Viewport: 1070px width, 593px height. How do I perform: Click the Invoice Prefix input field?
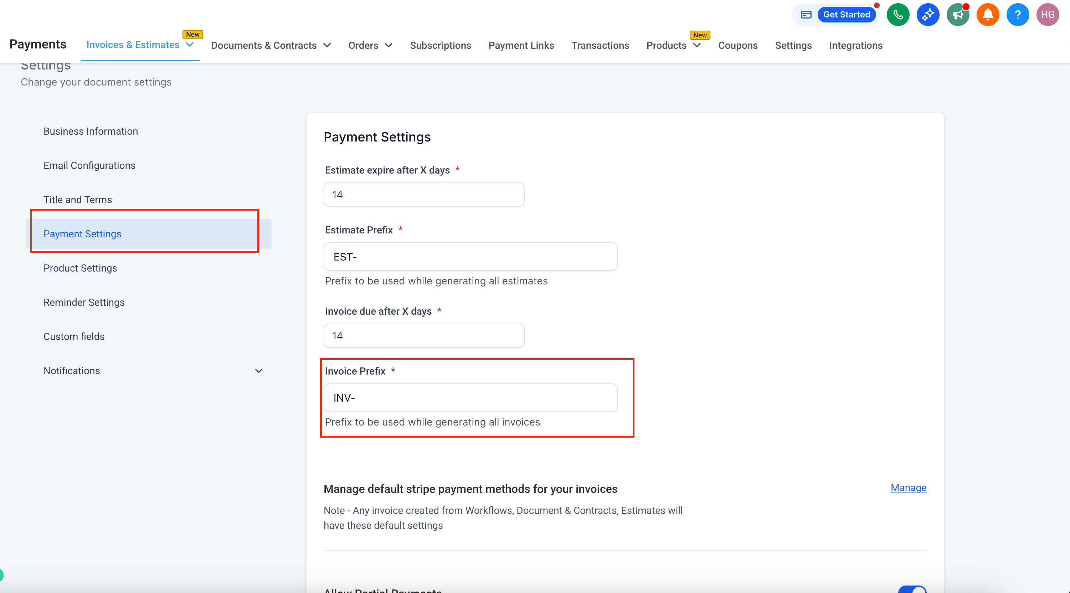(x=470, y=398)
